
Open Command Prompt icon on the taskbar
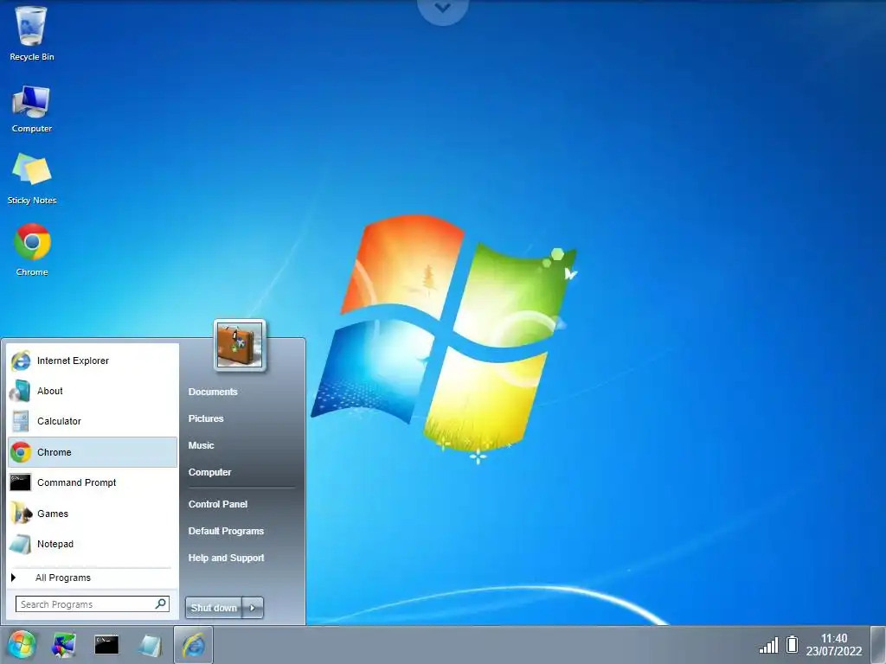[106, 645]
